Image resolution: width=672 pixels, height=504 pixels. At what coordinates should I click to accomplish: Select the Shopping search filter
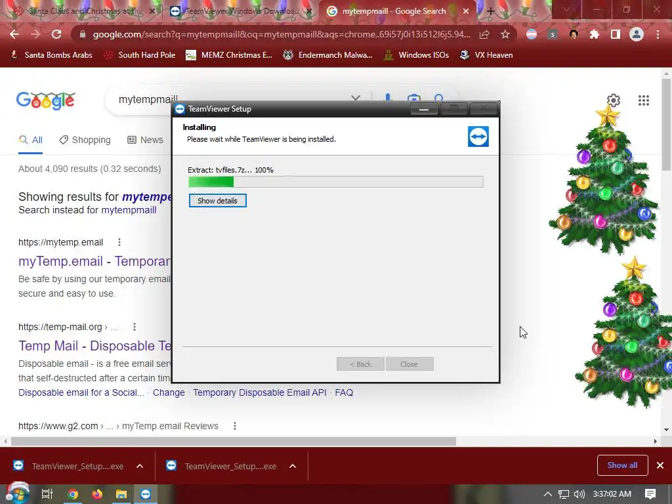click(85, 140)
